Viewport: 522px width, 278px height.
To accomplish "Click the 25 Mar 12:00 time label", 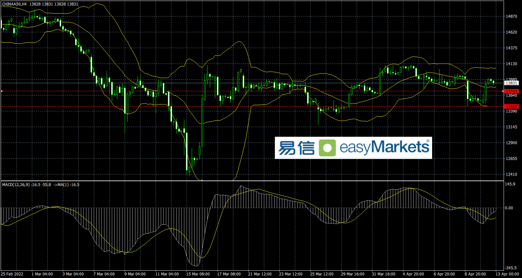I will click(x=322, y=274).
